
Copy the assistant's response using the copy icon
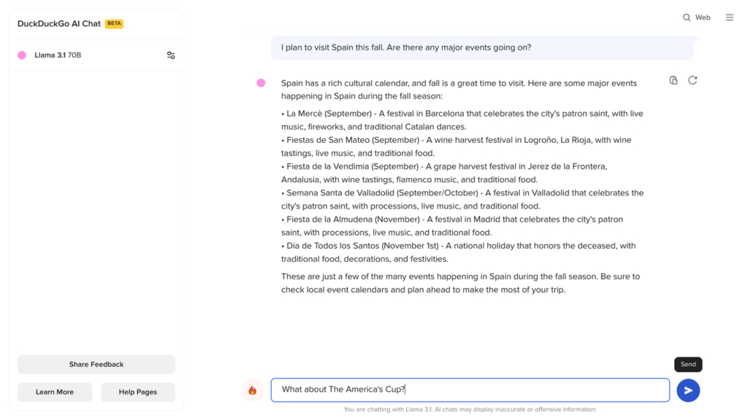(x=673, y=80)
